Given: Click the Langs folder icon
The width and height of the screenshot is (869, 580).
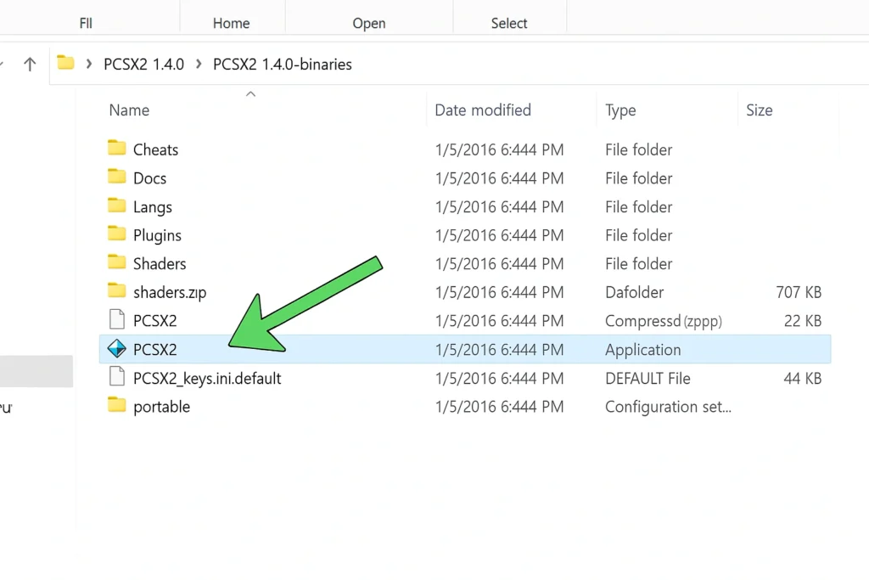Looking at the screenshot, I should coord(116,206).
